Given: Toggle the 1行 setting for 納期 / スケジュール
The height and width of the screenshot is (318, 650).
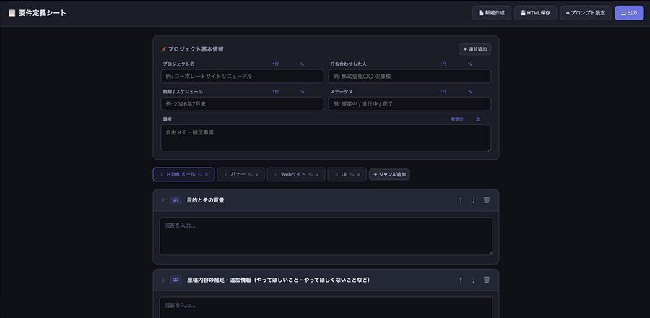Looking at the screenshot, I should click(276, 92).
